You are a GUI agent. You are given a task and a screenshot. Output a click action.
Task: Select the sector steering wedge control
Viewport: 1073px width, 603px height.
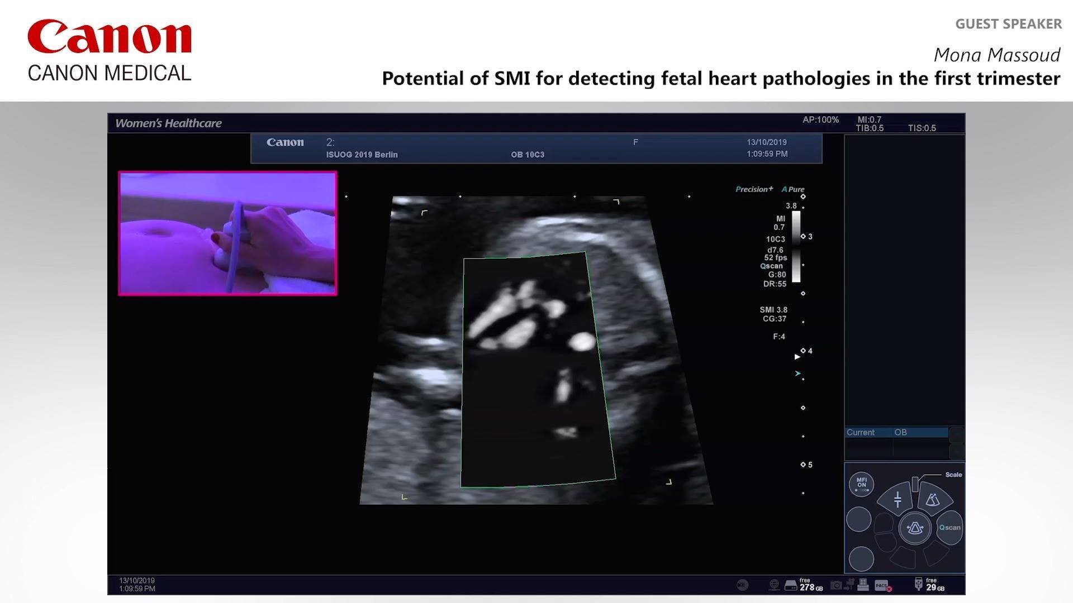tap(934, 499)
